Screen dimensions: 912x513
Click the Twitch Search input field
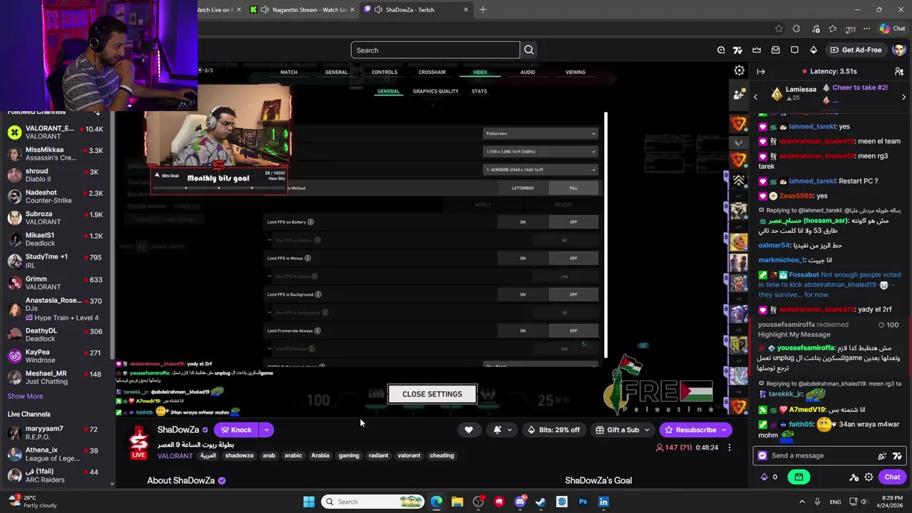pyautogui.click(x=435, y=50)
